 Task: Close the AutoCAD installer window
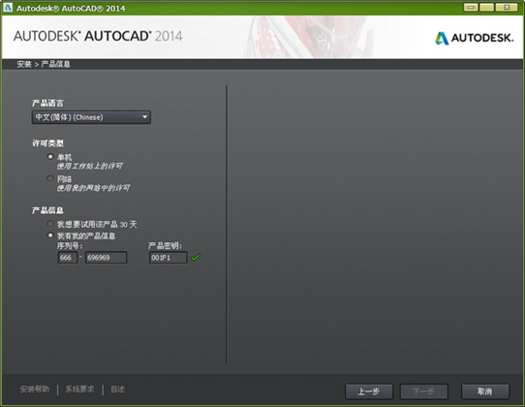click(507, 7)
